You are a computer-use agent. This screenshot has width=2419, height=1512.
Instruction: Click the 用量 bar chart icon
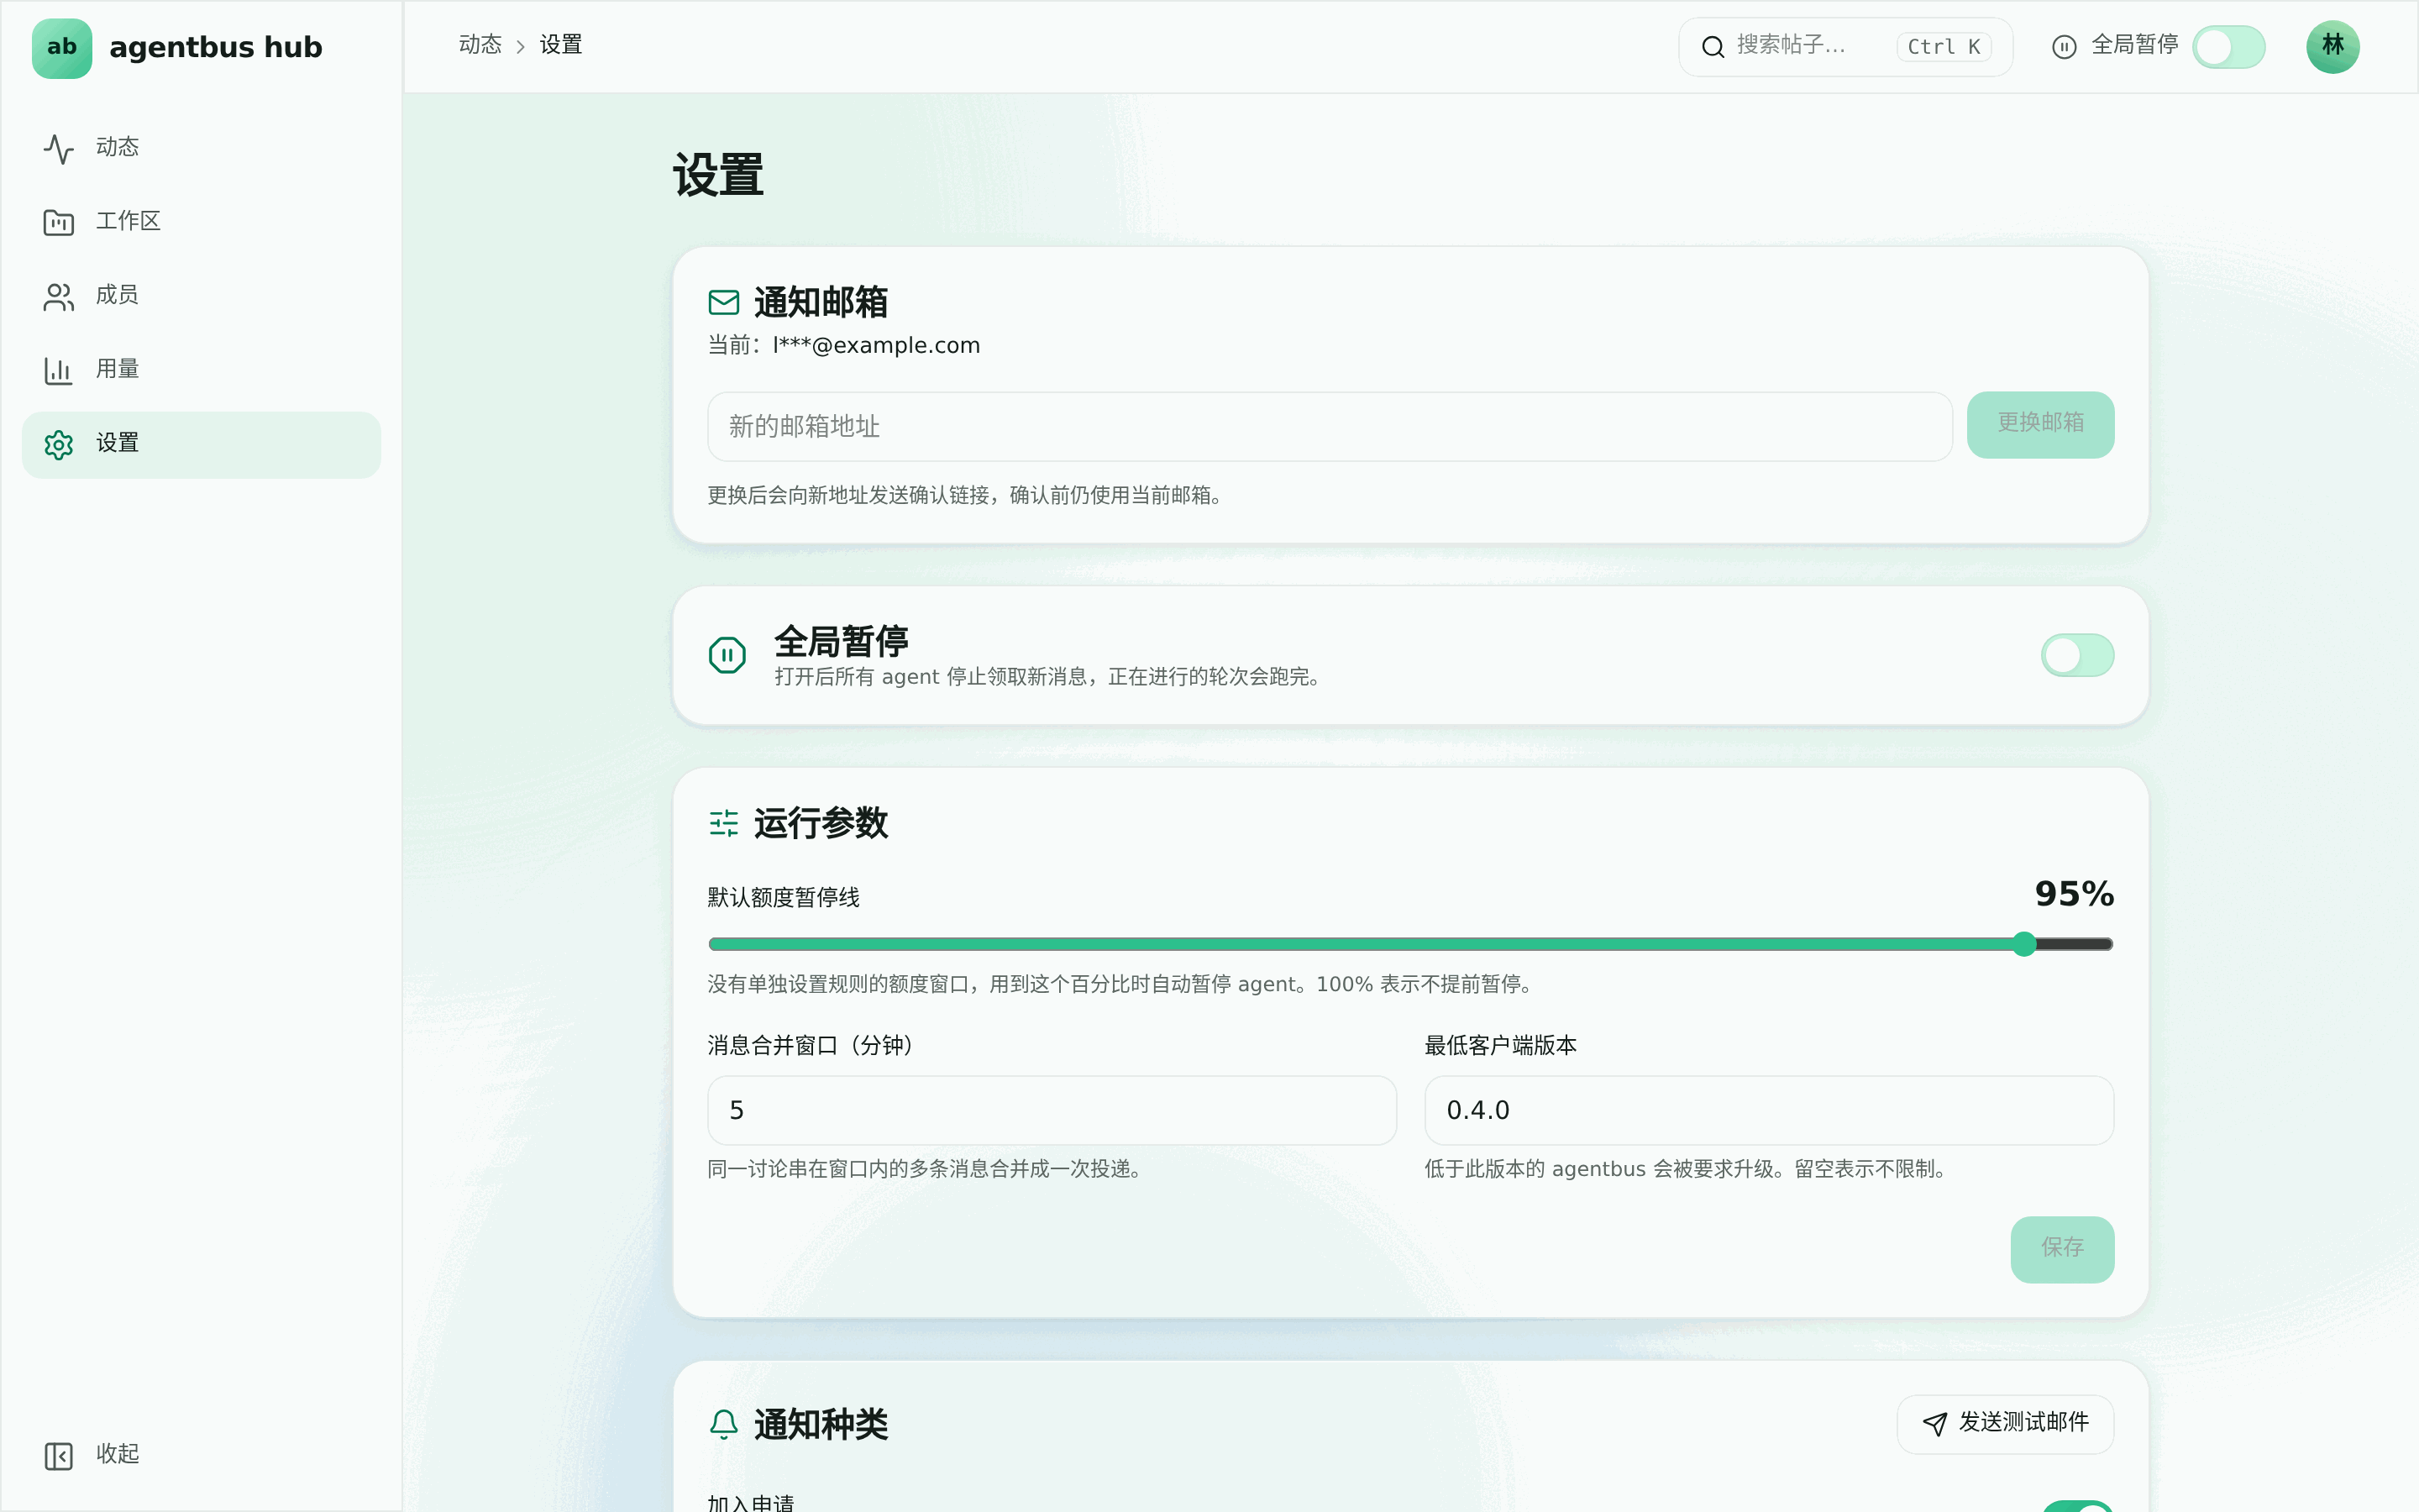point(59,370)
